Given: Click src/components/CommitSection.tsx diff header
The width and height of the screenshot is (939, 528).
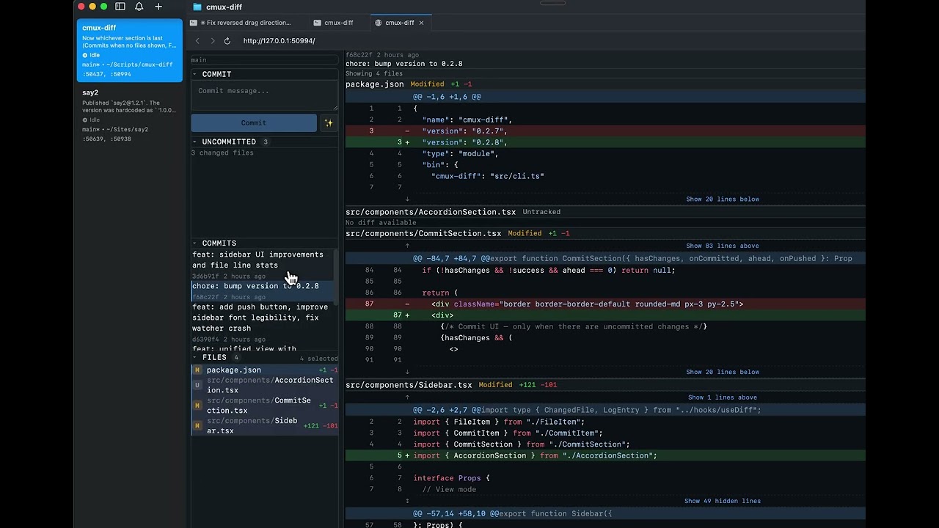Looking at the screenshot, I should [x=605, y=233].
